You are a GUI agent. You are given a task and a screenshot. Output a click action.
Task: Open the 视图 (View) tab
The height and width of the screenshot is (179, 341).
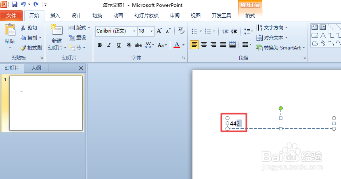[195, 16]
